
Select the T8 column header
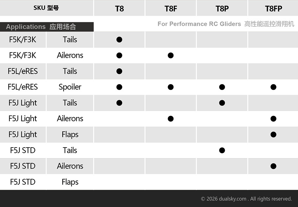(119, 8)
